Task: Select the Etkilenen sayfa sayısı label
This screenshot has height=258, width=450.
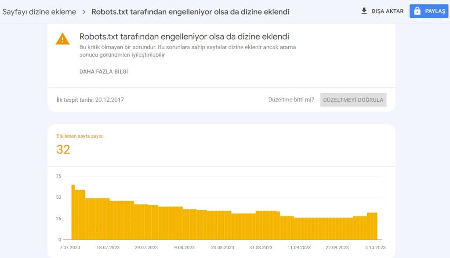Action: [80, 136]
